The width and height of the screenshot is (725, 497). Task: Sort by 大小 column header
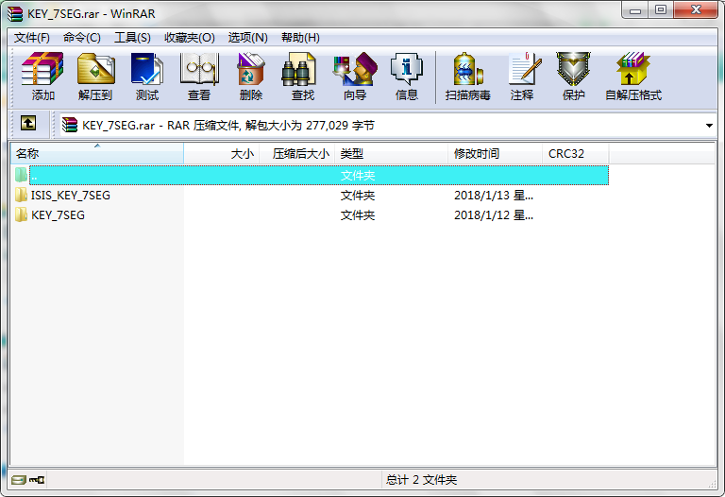pyautogui.click(x=222, y=154)
